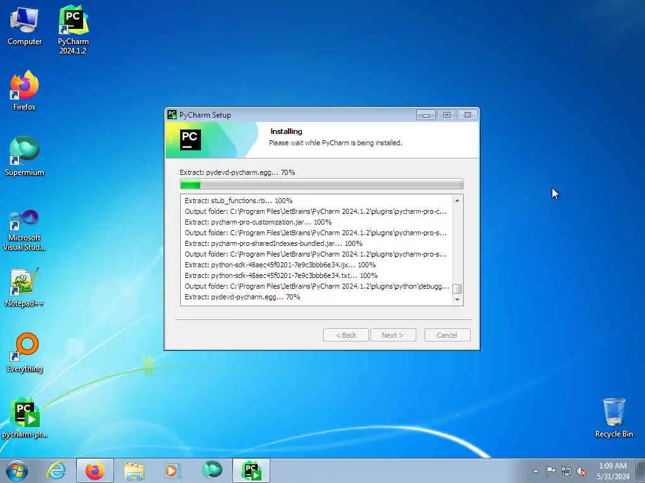
Task: Click the disabled < Back button
Action: click(346, 335)
